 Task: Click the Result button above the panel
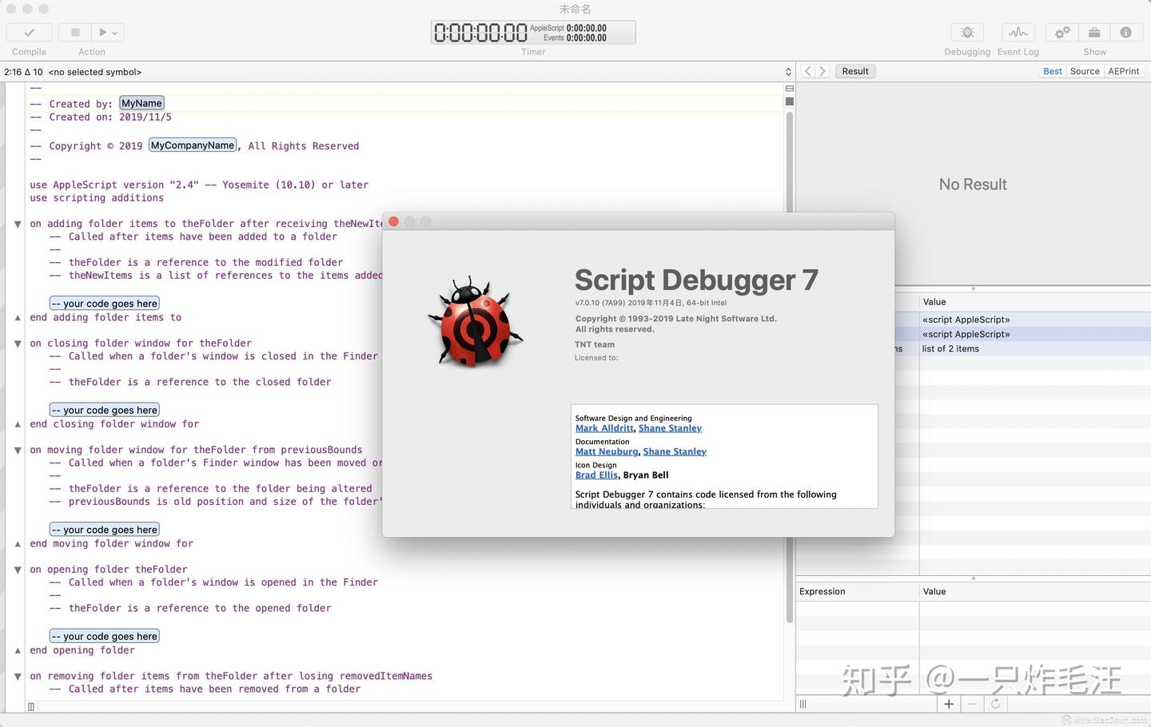point(854,71)
